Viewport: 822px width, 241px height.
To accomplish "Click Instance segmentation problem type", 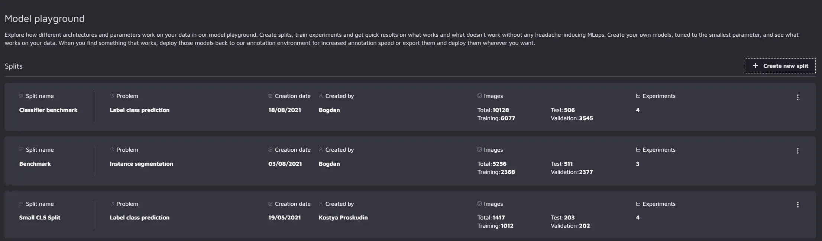I will [141, 164].
